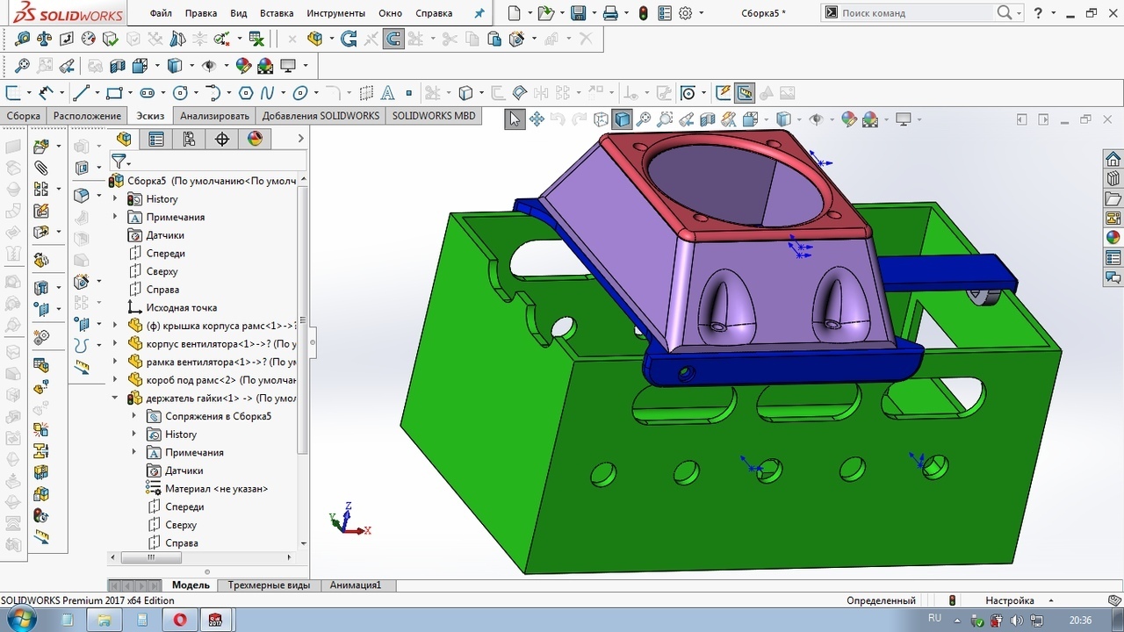Switch to the Добавления SOLIDWORKS tab
1124x632 pixels.
click(321, 116)
